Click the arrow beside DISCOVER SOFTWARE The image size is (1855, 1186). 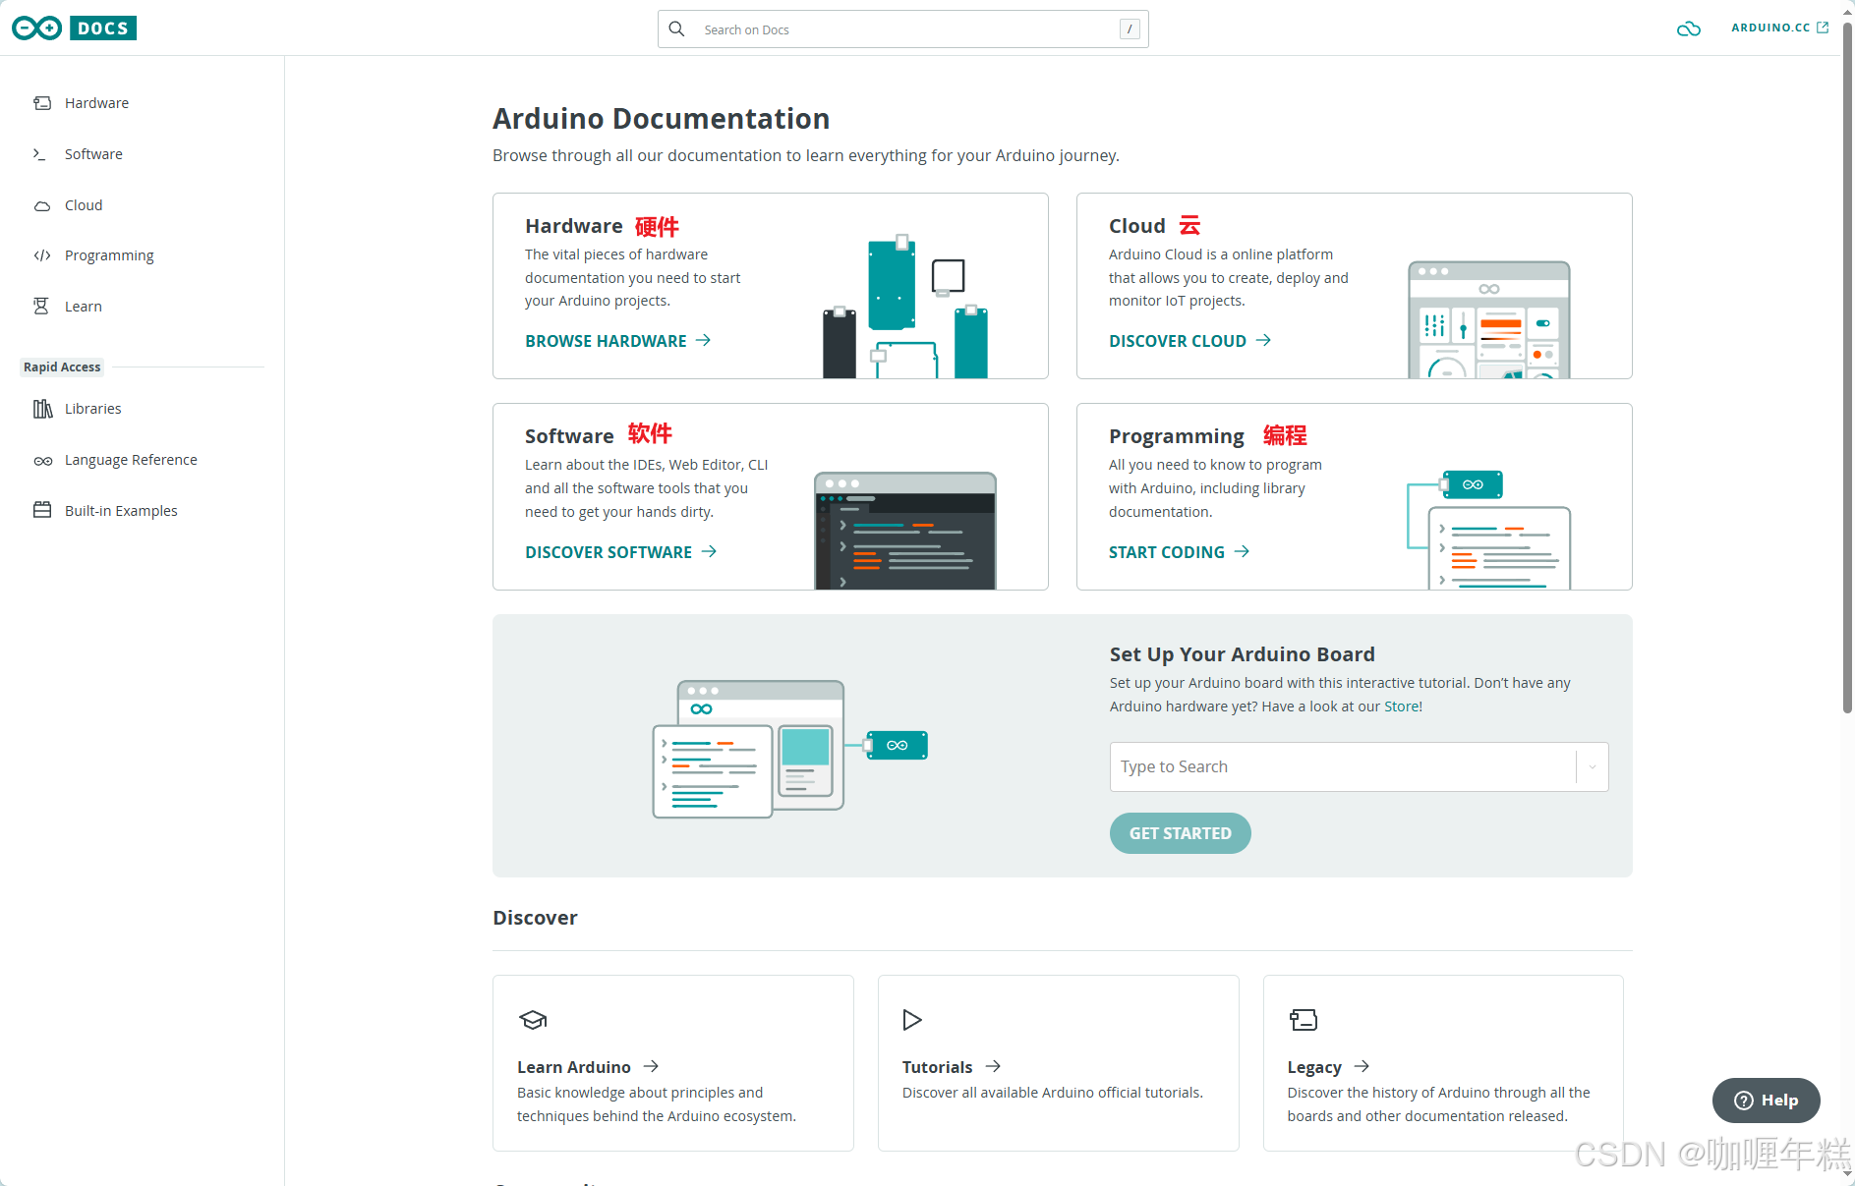coord(709,551)
